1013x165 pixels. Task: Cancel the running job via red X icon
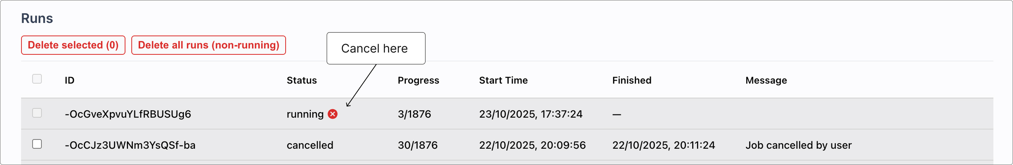(x=333, y=114)
